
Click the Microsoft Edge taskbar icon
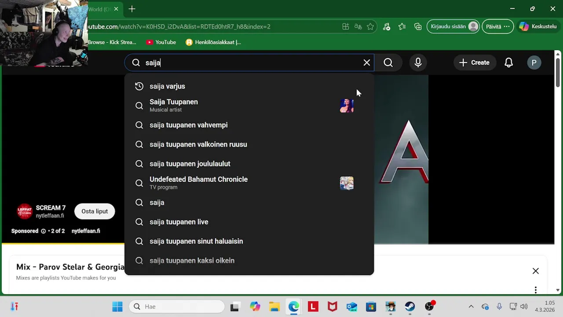[293, 306]
